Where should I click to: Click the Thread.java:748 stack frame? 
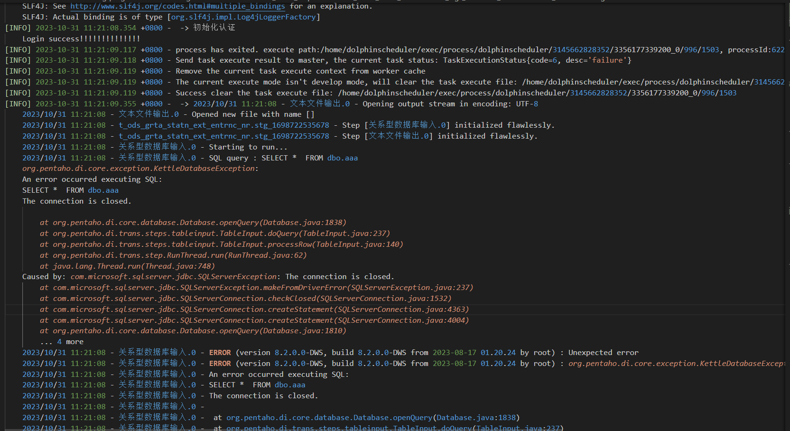tap(127, 266)
